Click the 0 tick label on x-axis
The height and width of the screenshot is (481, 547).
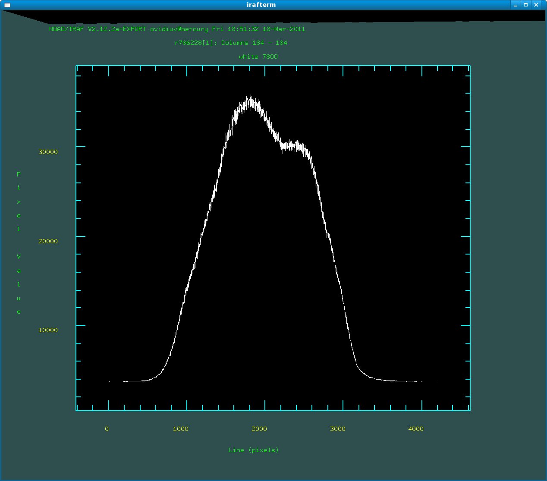(x=107, y=429)
